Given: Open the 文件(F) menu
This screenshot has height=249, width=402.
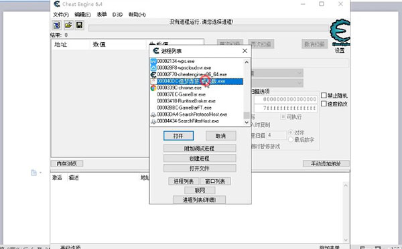Looking at the screenshot, I should (61, 15).
